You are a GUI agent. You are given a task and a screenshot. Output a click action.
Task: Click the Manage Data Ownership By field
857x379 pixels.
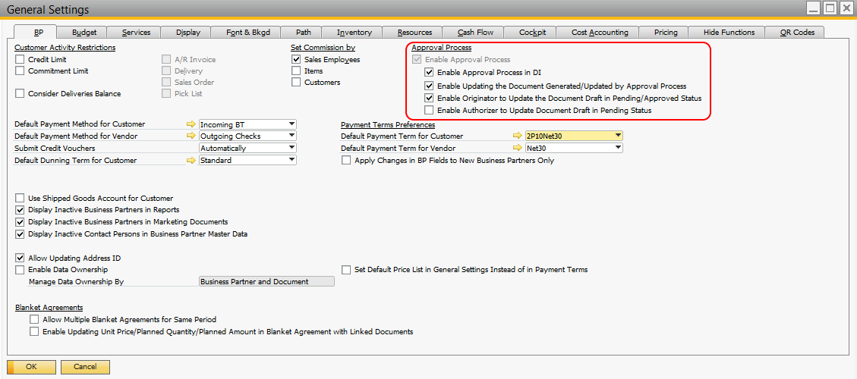click(266, 282)
